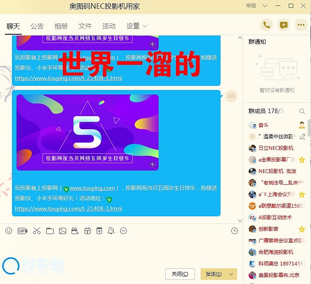This screenshot has height=284, width=311.
Task: Switch to the 公告 tab
Action: click(37, 26)
